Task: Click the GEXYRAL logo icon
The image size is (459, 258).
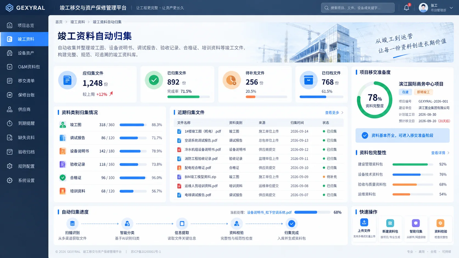Action: (x=9, y=8)
